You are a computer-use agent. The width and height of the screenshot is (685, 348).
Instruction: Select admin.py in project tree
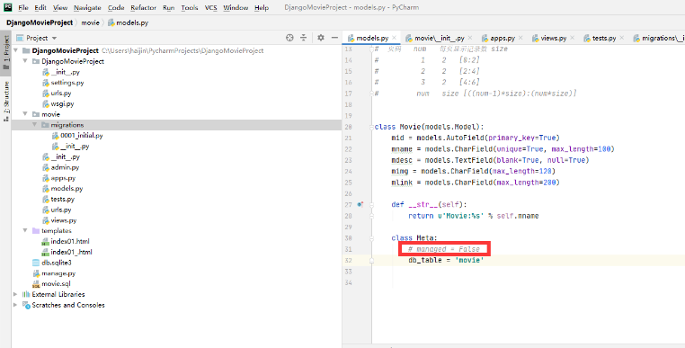pyautogui.click(x=61, y=167)
